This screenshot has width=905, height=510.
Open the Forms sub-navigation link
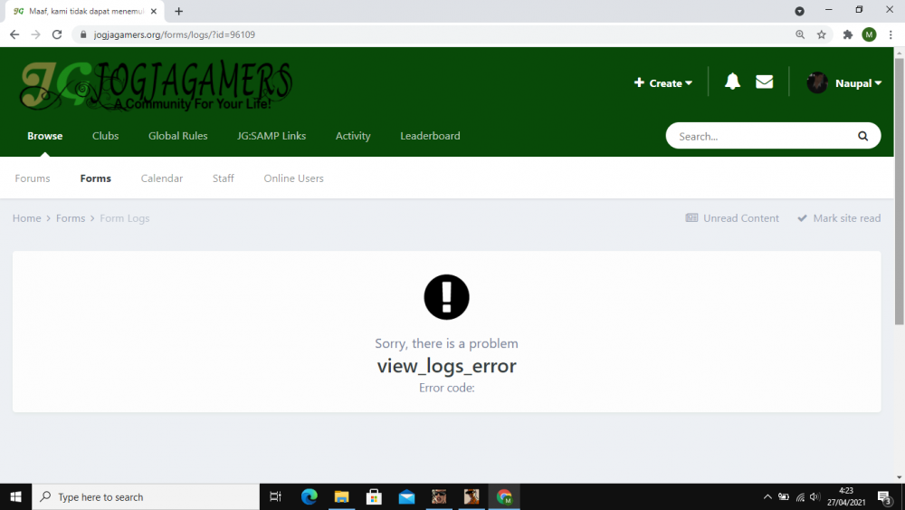[96, 178]
